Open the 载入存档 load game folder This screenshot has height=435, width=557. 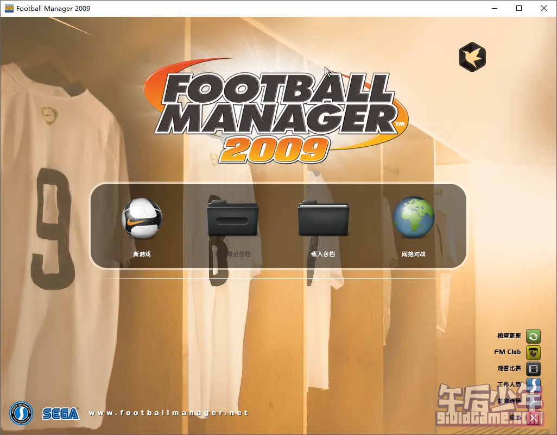(x=323, y=218)
